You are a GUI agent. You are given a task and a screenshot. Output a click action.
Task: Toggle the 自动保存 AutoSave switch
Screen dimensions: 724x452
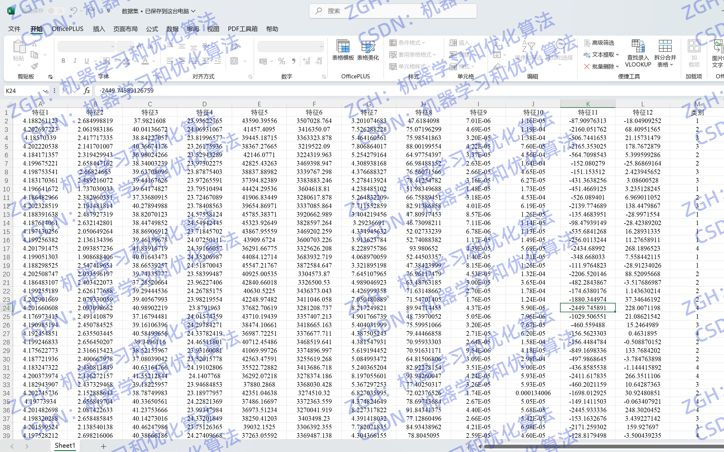[56, 11]
